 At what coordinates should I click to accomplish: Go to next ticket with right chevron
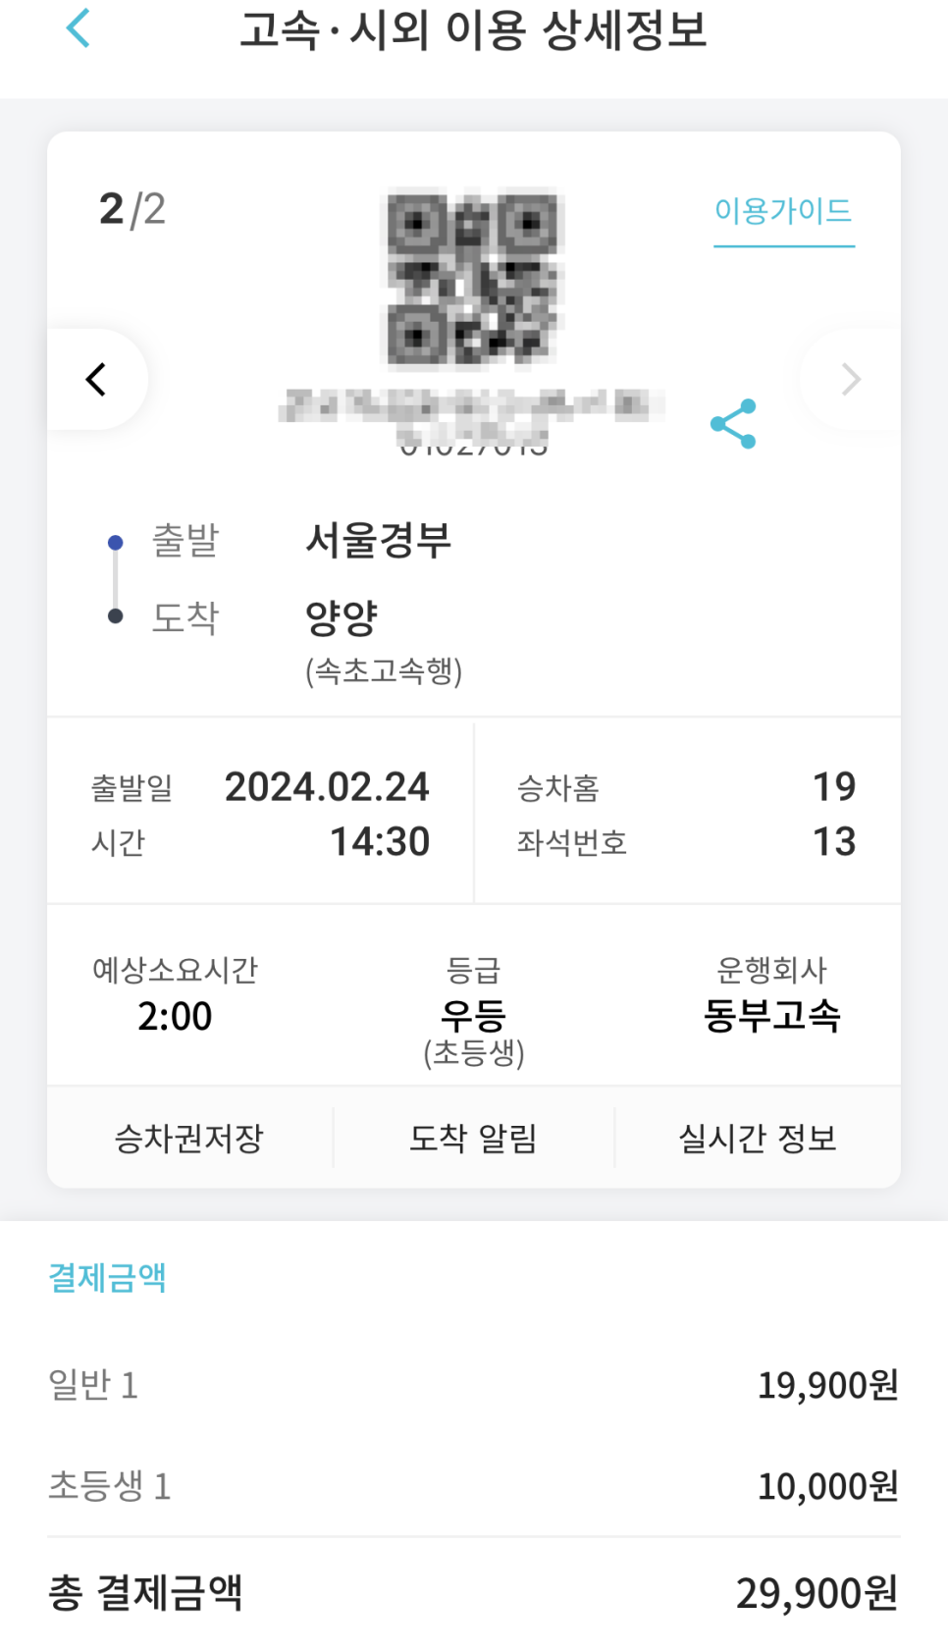point(850,379)
